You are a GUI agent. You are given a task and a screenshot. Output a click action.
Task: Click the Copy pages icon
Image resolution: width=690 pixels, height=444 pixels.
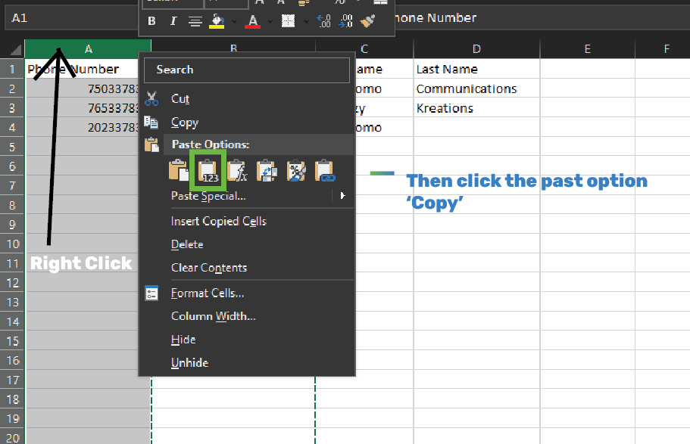[x=151, y=123]
